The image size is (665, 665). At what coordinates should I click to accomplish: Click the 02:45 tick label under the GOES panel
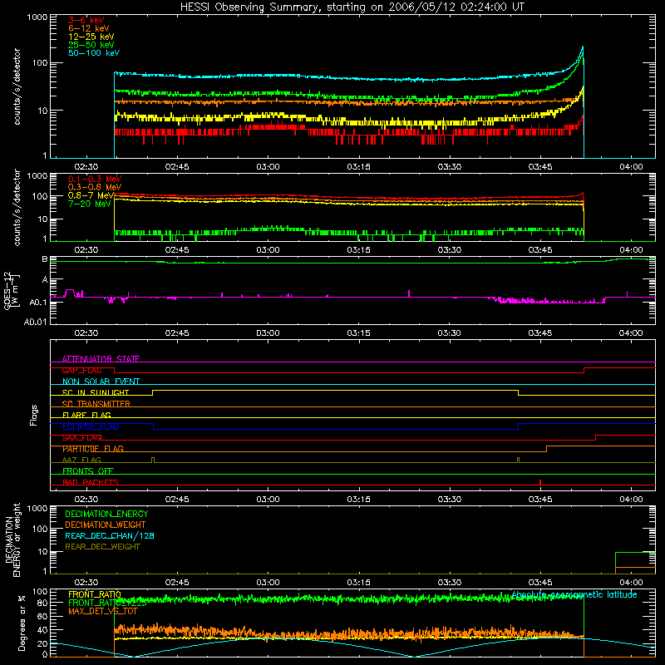(177, 333)
